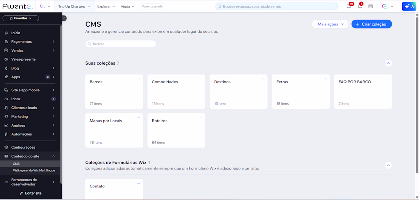This screenshot has height=200, width=419.
Task: Click the Buscar collections search field
Action: coord(120,44)
